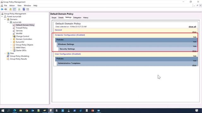Click 'hide' on User Configuration row
202x113 pixels.
[195, 56]
